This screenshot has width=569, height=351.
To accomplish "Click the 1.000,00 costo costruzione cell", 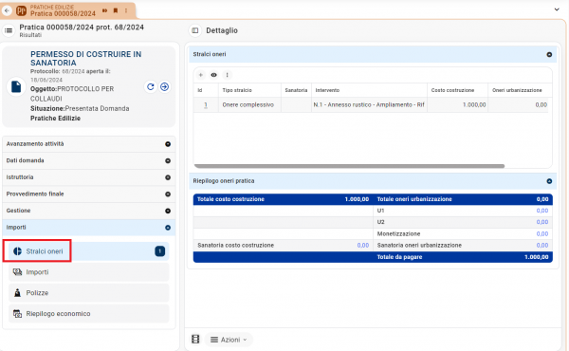I will click(x=458, y=105).
